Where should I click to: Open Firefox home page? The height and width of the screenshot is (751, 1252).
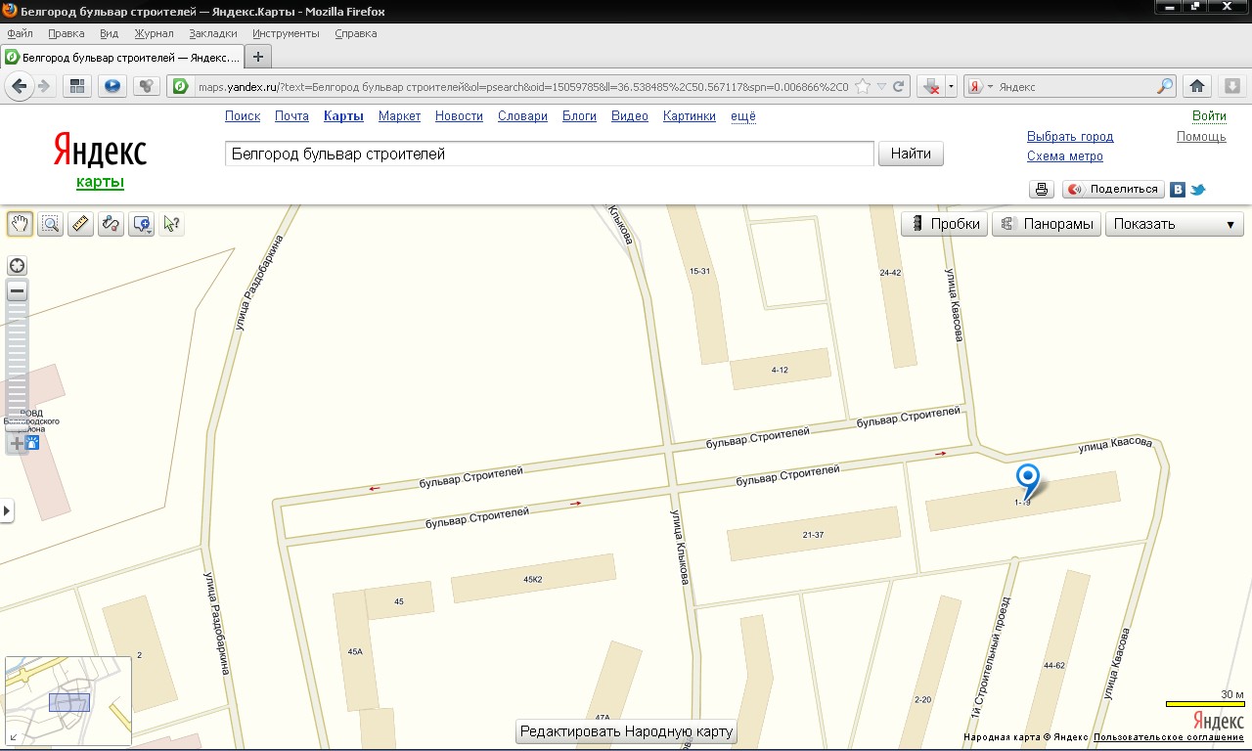[x=1196, y=86]
